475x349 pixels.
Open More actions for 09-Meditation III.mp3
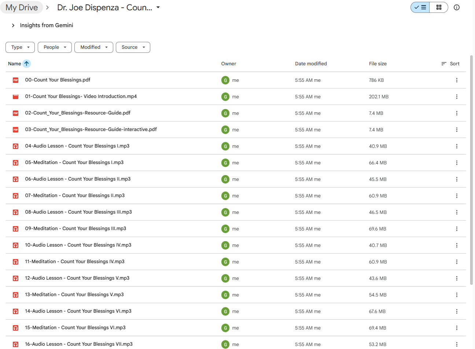pos(457,229)
